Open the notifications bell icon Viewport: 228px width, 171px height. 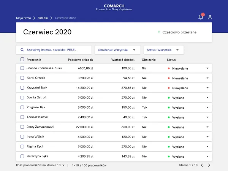(201, 17)
